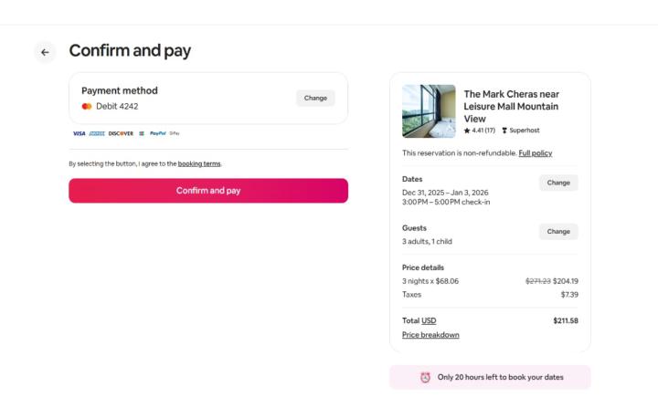The height and width of the screenshot is (419, 658).
Task: Click the star rating icon
Action: [467, 131]
